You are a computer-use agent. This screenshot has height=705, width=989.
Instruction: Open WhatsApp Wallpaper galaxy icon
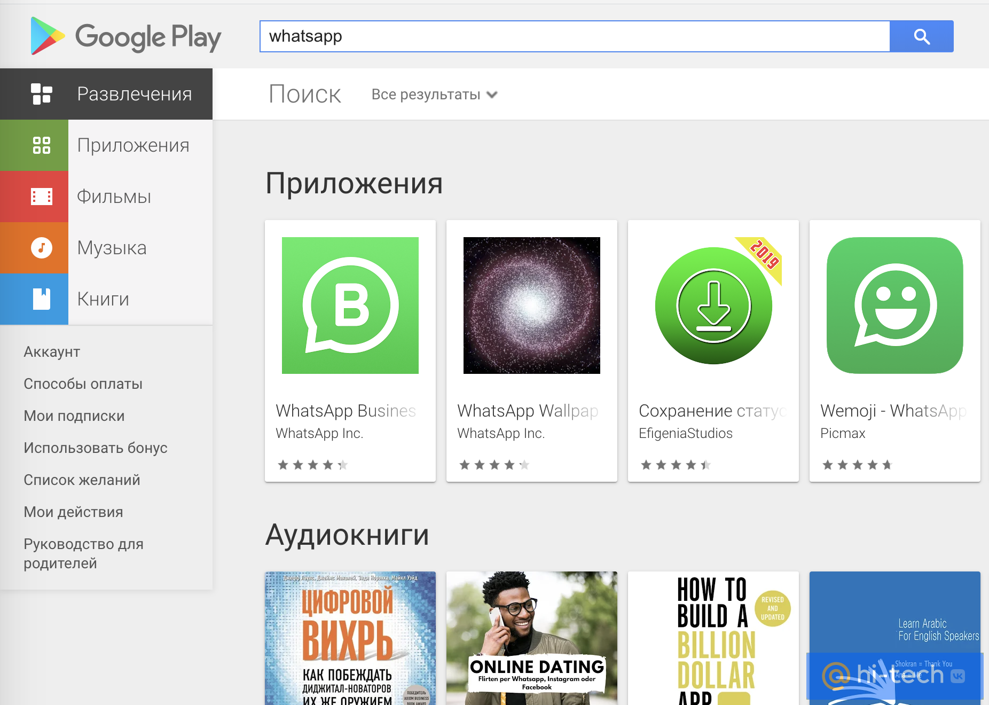(532, 305)
